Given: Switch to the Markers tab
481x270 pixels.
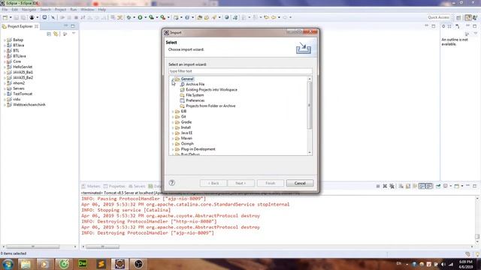Looking at the screenshot, I should point(91,186).
